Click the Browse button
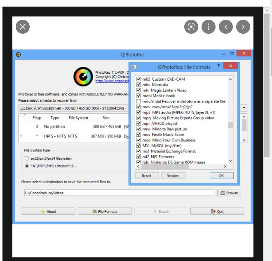 (x=229, y=193)
